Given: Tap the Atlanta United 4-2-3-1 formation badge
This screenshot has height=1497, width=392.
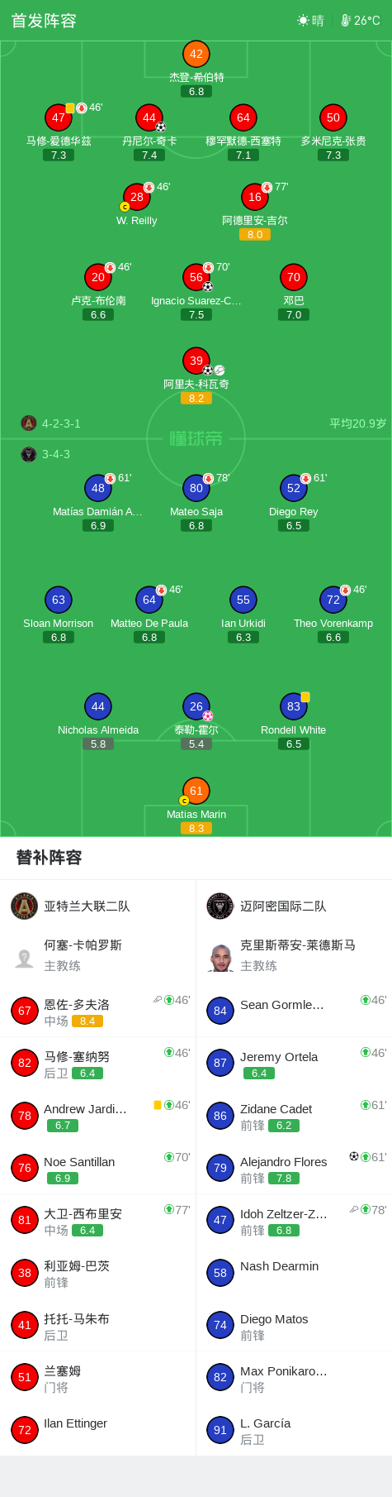Looking at the screenshot, I should 29,423.
